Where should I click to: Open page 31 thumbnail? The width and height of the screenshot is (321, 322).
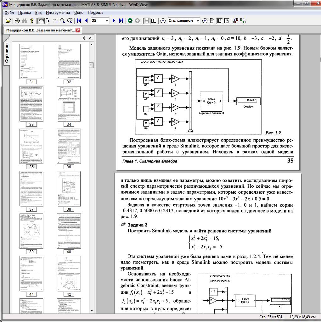[31, 61]
